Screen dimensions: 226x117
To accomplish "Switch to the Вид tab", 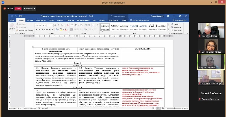I will click(x=94, y=20).
